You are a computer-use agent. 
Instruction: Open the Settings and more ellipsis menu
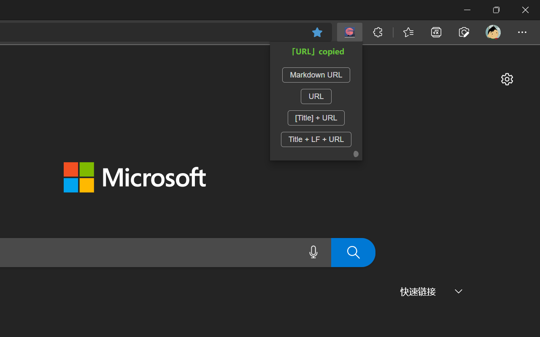522,32
